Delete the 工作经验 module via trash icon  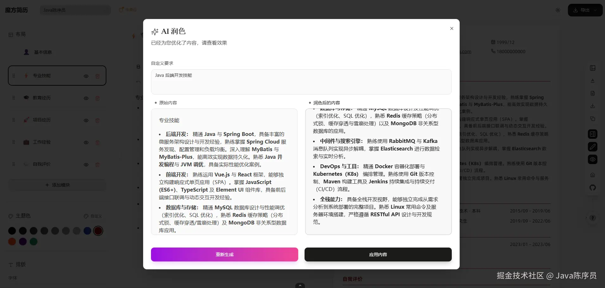pos(98,143)
